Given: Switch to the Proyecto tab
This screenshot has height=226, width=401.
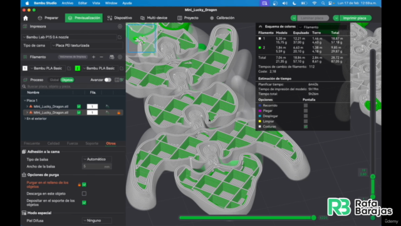Looking at the screenshot, I should [188, 18].
